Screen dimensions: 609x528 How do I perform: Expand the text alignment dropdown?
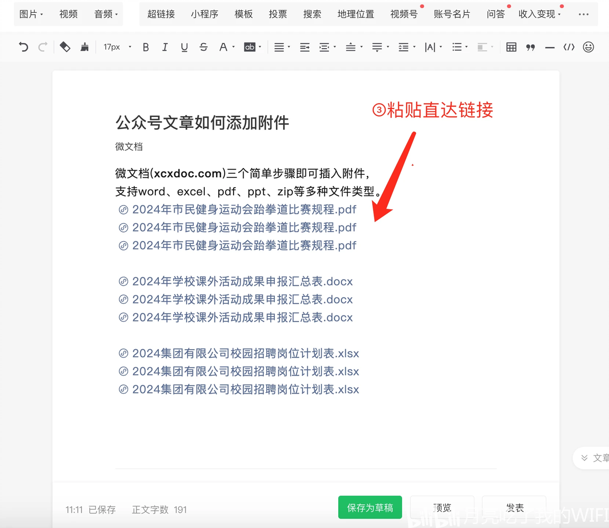pos(282,47)
